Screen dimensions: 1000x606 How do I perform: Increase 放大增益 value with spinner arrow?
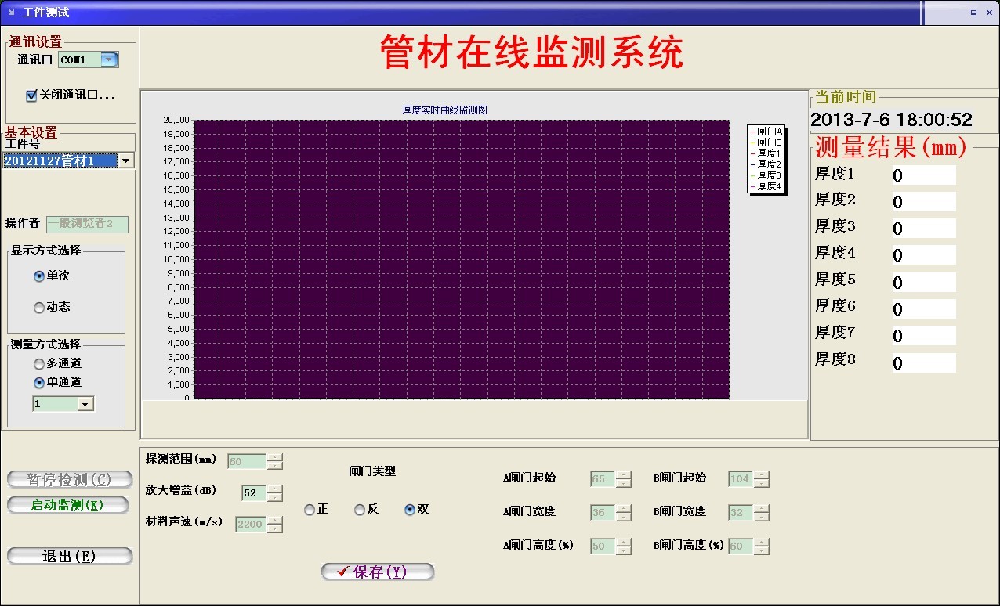274,489
